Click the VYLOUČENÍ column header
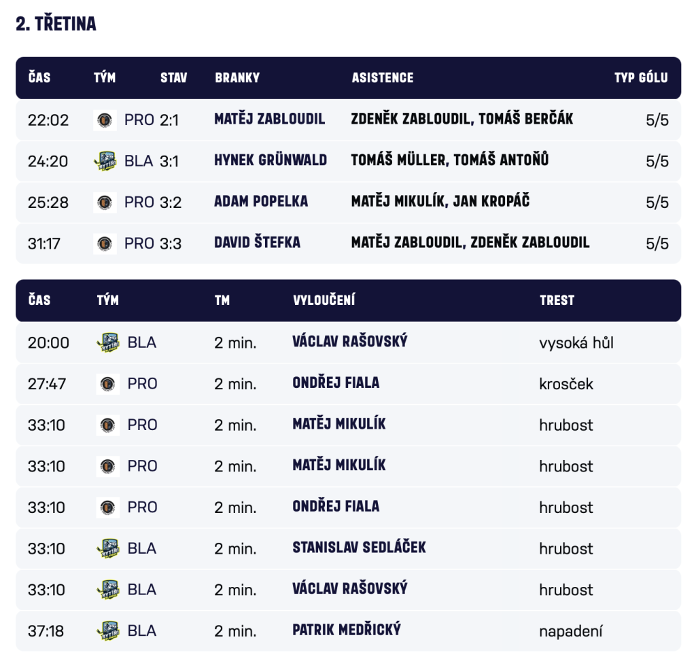The image size is (696, 661). [324, 300]
